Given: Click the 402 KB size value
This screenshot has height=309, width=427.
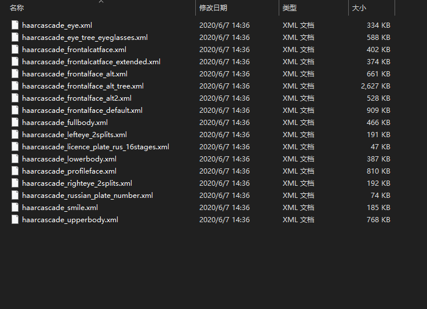Looking at the screenshot, I should click(378, 50).
